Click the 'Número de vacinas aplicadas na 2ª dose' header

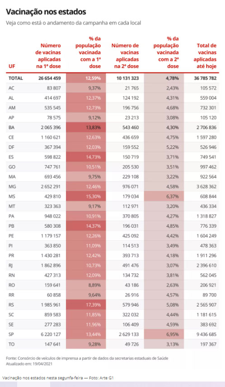pos(125,56)
